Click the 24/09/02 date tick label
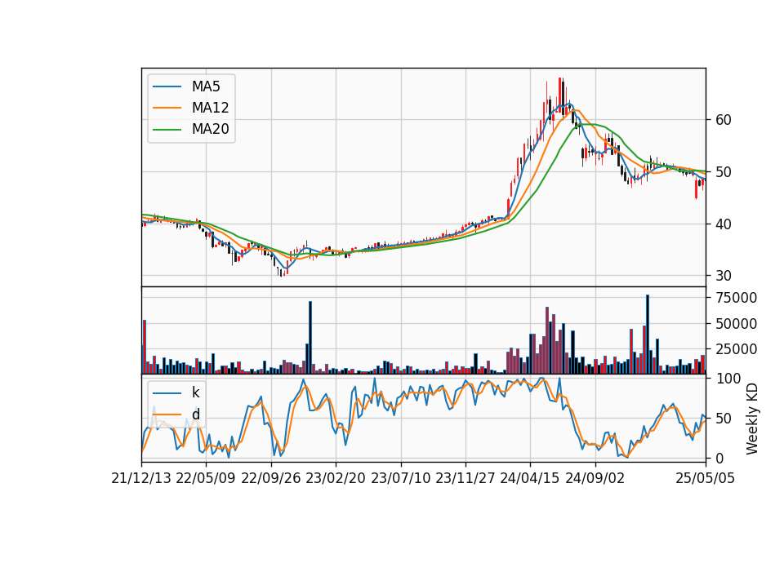The height and width of the screenshot is (563, 784). pyautogui.click(x=595, y=478)
